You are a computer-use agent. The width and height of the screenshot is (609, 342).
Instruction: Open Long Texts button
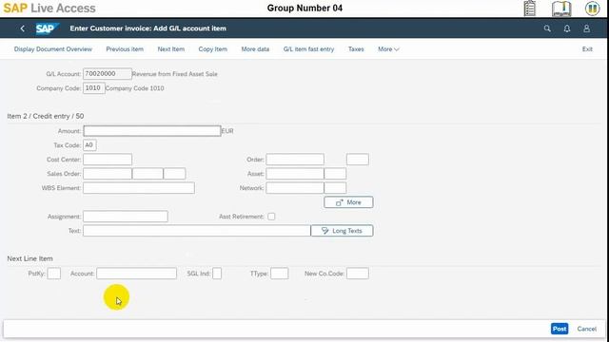pyautogui.click(x=342, y=231)
